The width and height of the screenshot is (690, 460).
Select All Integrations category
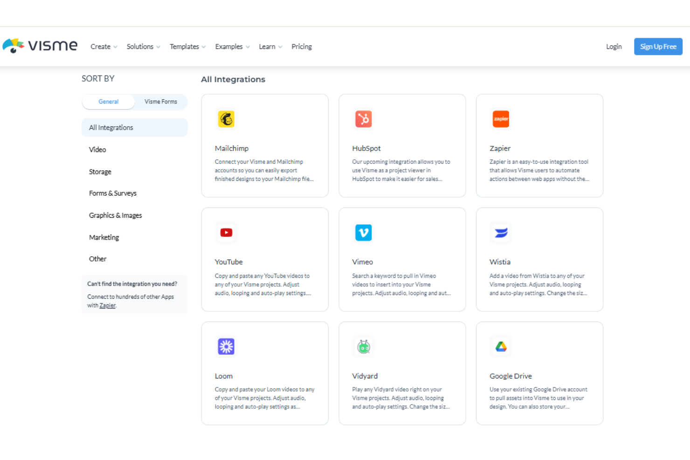135,127
